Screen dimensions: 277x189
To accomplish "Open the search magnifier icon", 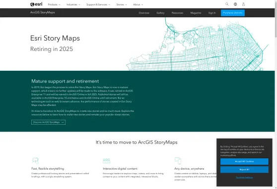I will (227, 4).
